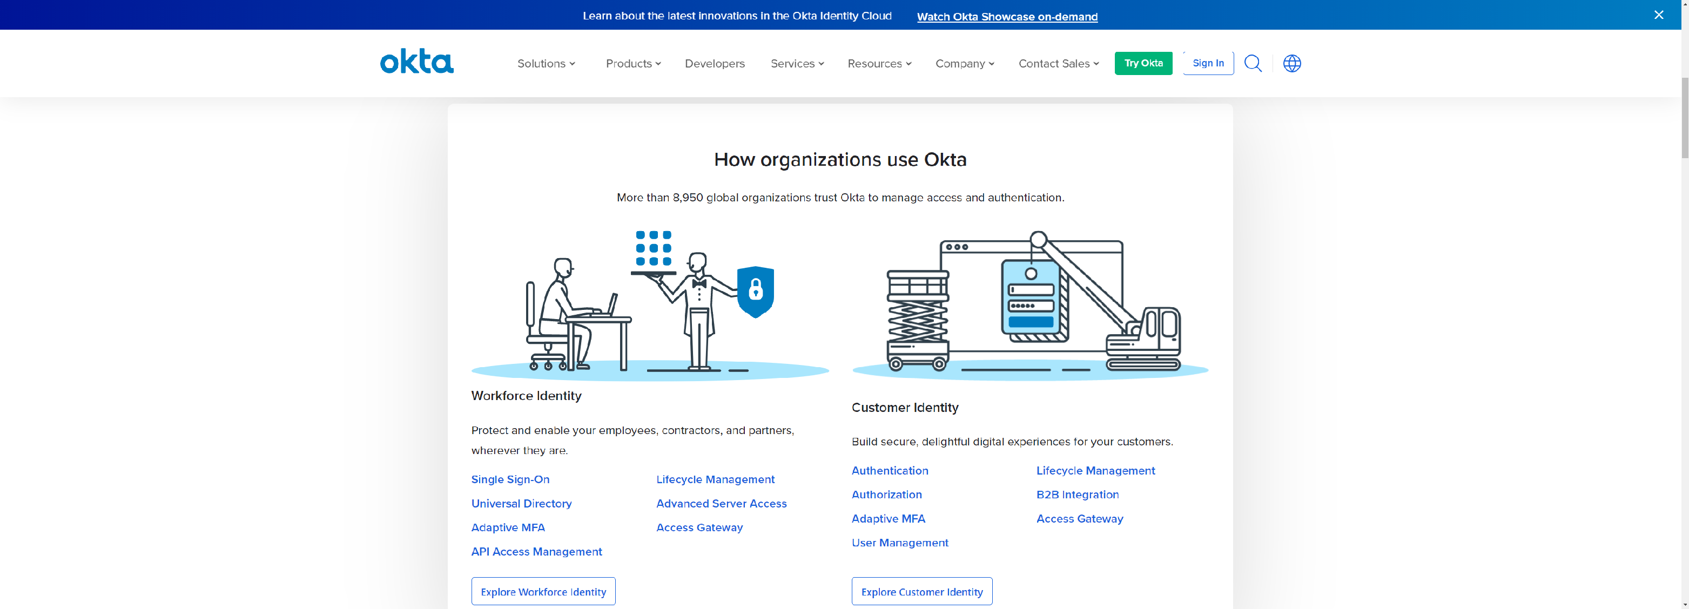Open Workforce Lifecycle Management link
This screenshot has width=1689, height=609.
715,479
